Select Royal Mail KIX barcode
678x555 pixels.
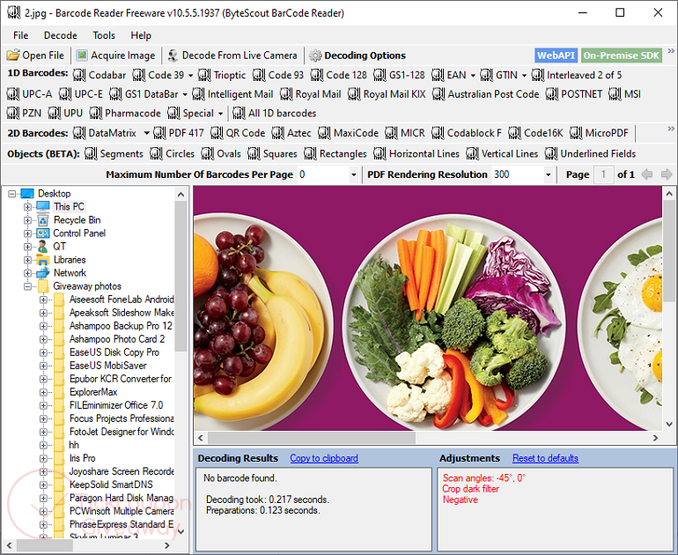tap(387, 94)
